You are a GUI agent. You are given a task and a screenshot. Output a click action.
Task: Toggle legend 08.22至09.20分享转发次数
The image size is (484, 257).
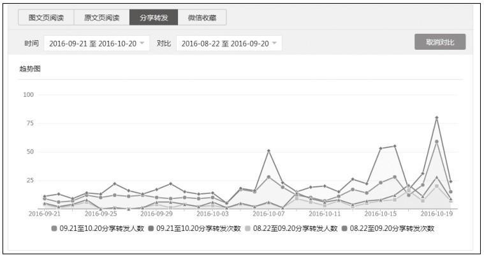388,228
